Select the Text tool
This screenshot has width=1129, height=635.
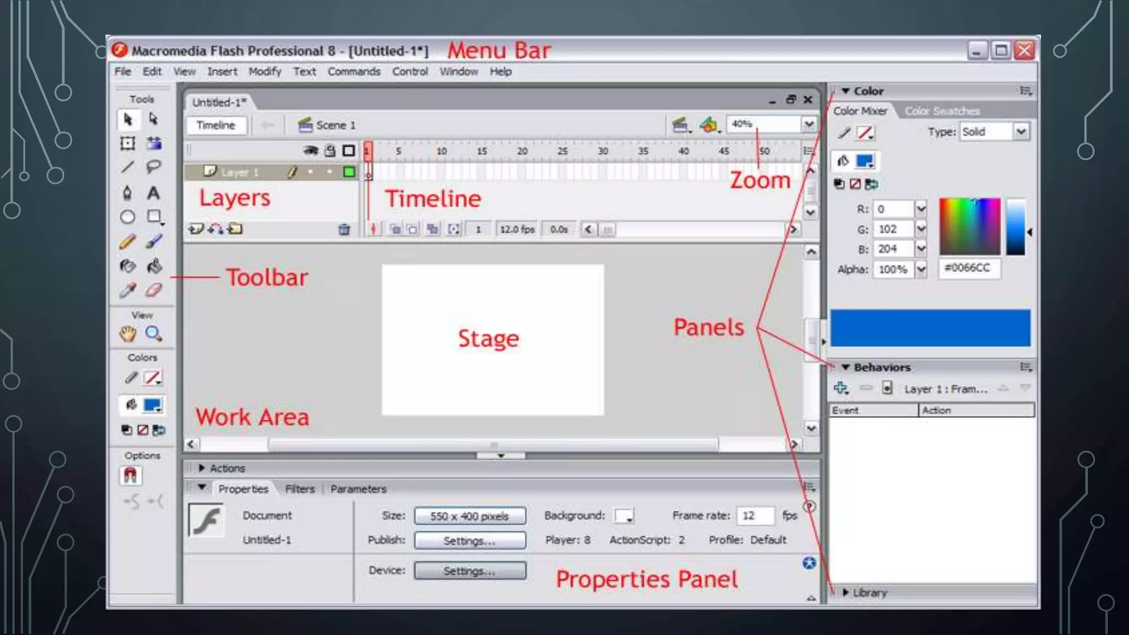[153, 193]
